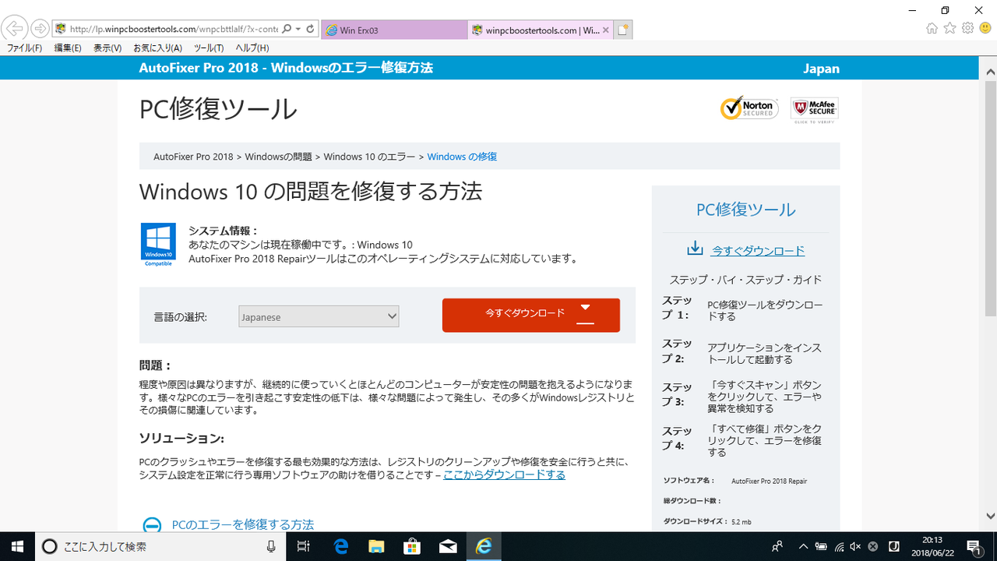Click the battery status tray icon
Screen dimensions: 997x561
pyautogui.click(x=820, y=546)
